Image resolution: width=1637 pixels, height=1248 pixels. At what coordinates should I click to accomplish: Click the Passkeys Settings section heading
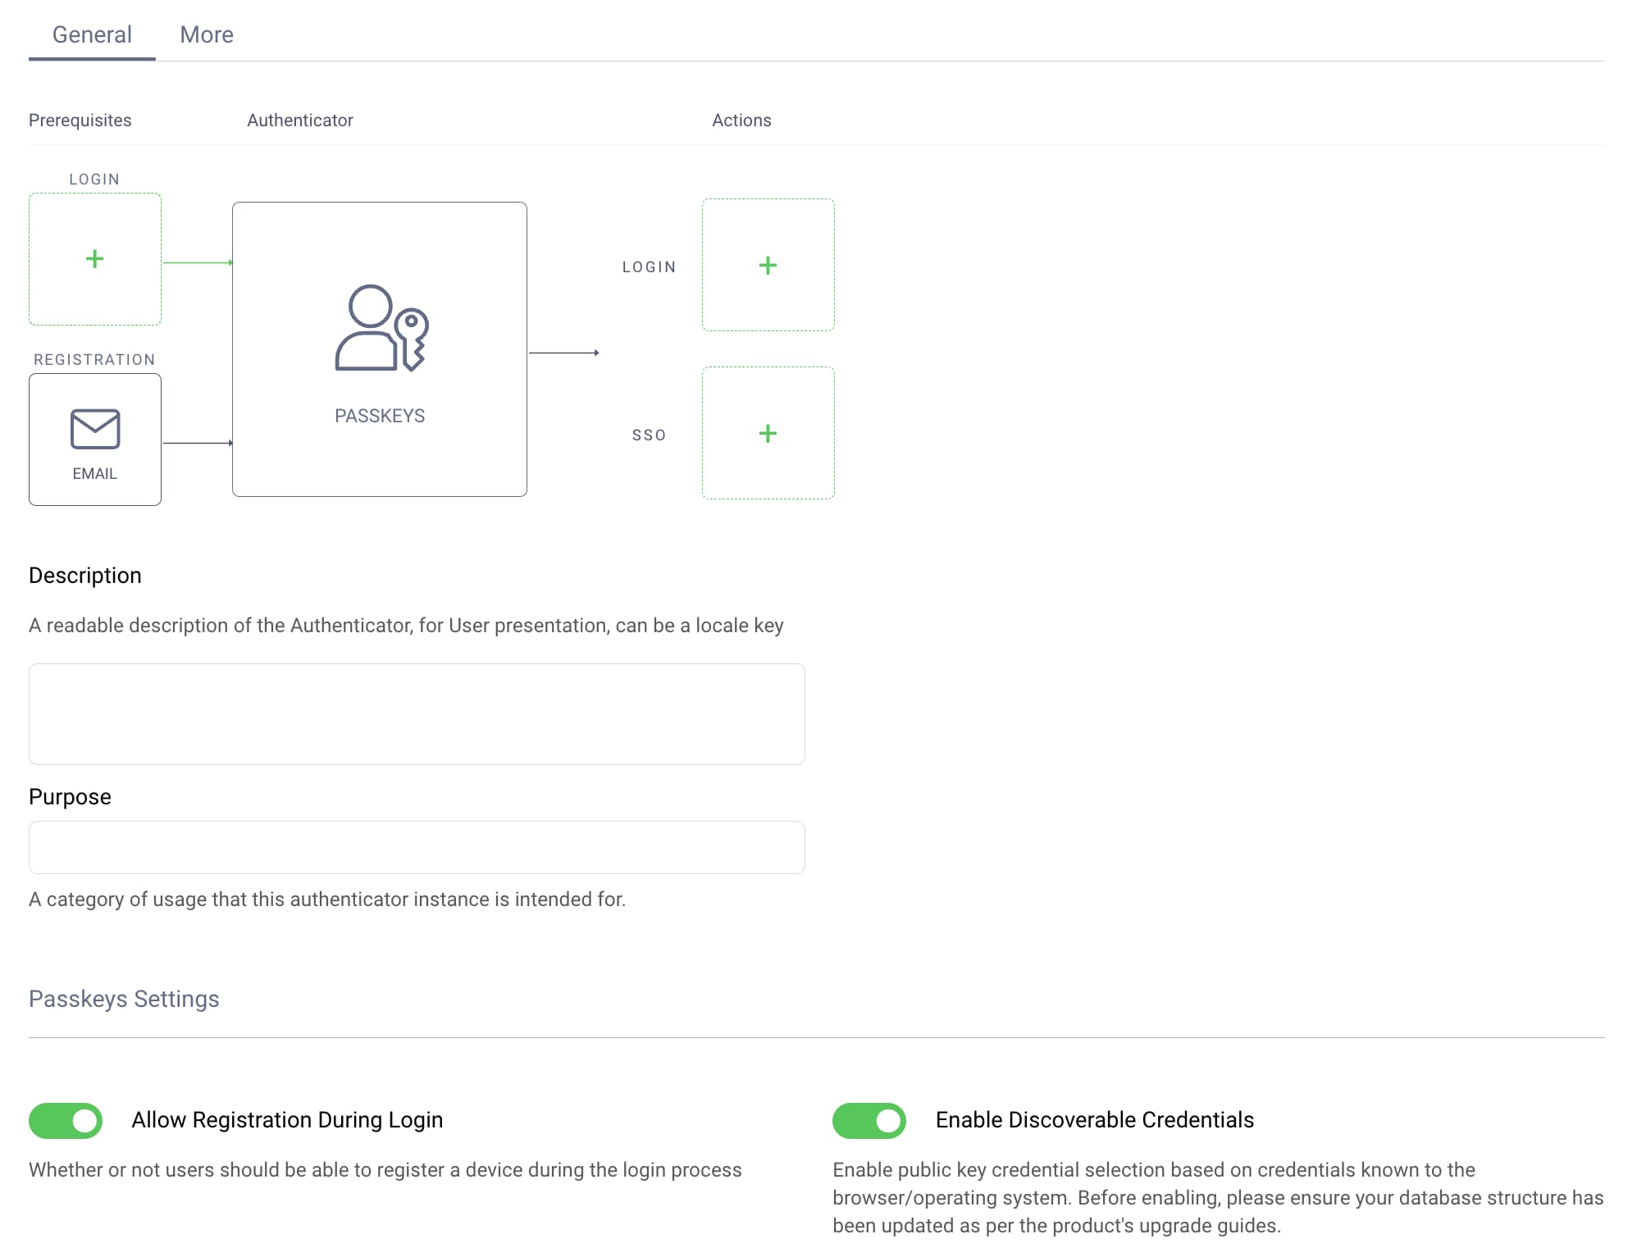(x=124, y=999)
